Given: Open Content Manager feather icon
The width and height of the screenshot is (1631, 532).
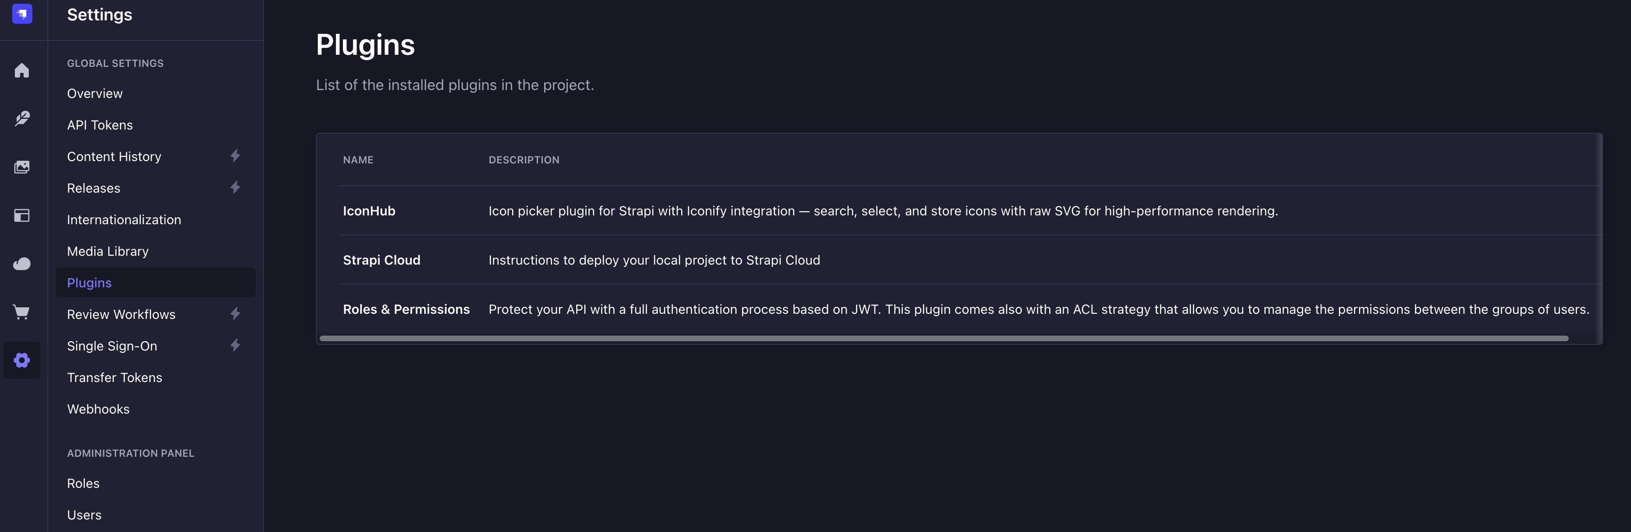Looking at the screenshot, I should pyautogui.click(x=22, y=118).
